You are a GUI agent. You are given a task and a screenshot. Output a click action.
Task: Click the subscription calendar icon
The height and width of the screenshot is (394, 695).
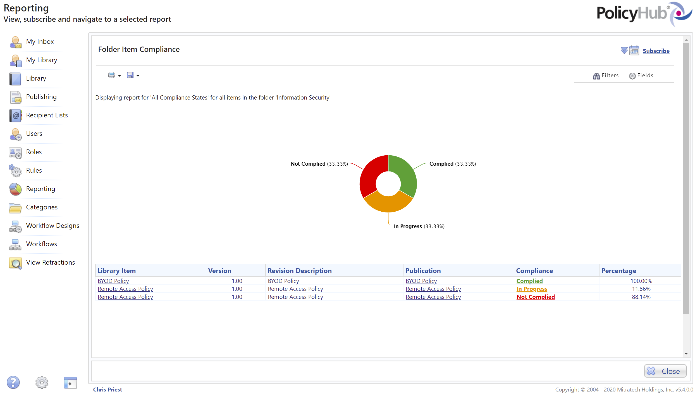pyautogui.click(x=634, y=50)
